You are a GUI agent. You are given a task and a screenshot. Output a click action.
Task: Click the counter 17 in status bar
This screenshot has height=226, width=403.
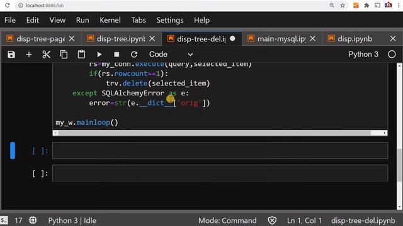pos(18,220)
